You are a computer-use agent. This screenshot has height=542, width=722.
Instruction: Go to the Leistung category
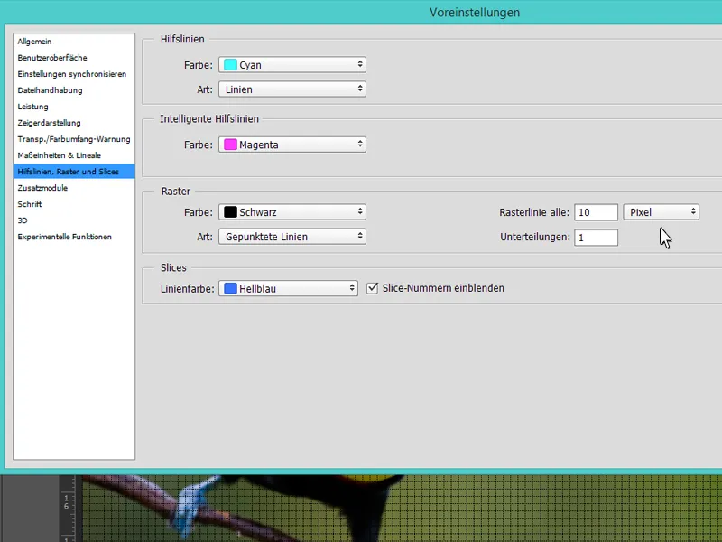click(32, 107)
